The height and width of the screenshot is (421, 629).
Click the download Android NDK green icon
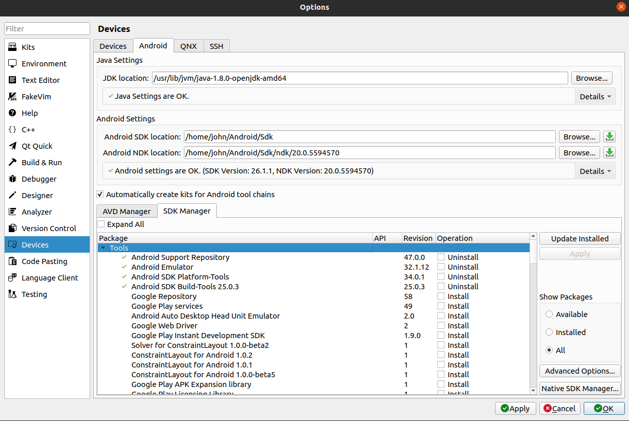[x=609, y=153]
